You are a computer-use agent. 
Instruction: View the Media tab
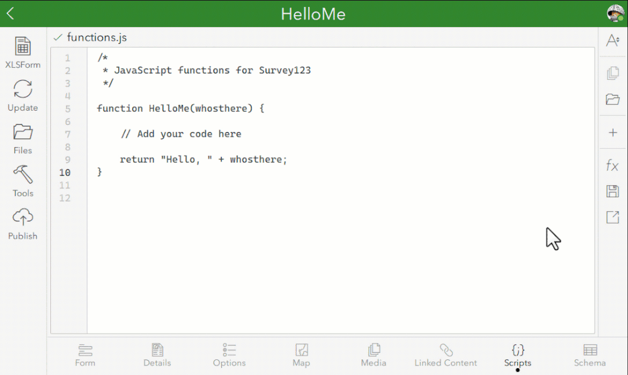pos(373,355)
